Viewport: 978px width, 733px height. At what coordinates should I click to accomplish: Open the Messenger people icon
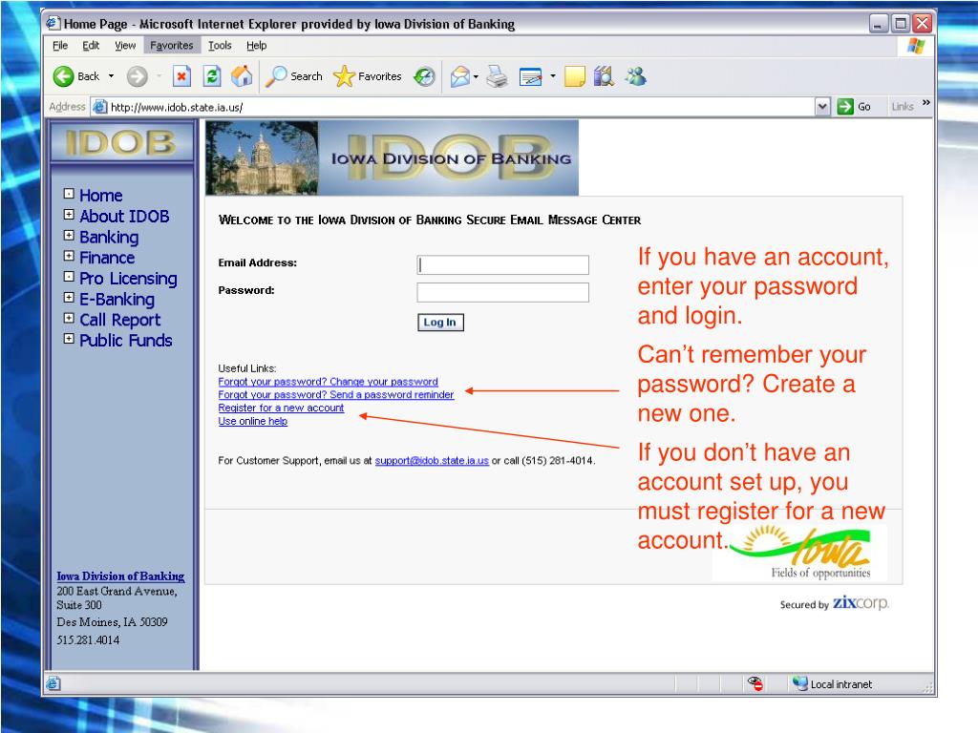tap(636, 76)
